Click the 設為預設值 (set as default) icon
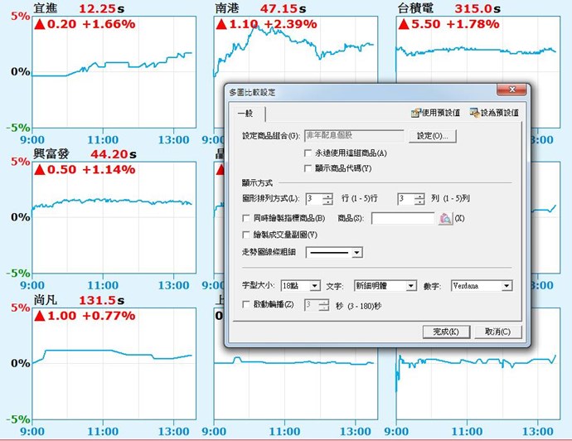This screenshot has width=572, height=441. (x=474, y=113)
